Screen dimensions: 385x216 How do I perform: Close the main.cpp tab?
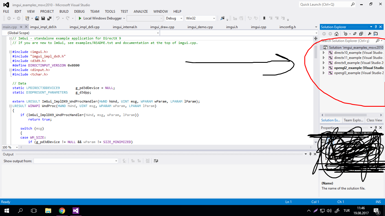tap(27, 27)
